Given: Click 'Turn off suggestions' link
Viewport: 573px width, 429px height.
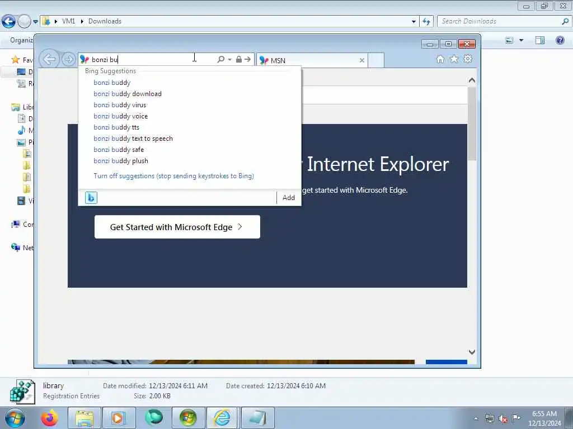Looking at the screenshot, I should tap(173, 176).
